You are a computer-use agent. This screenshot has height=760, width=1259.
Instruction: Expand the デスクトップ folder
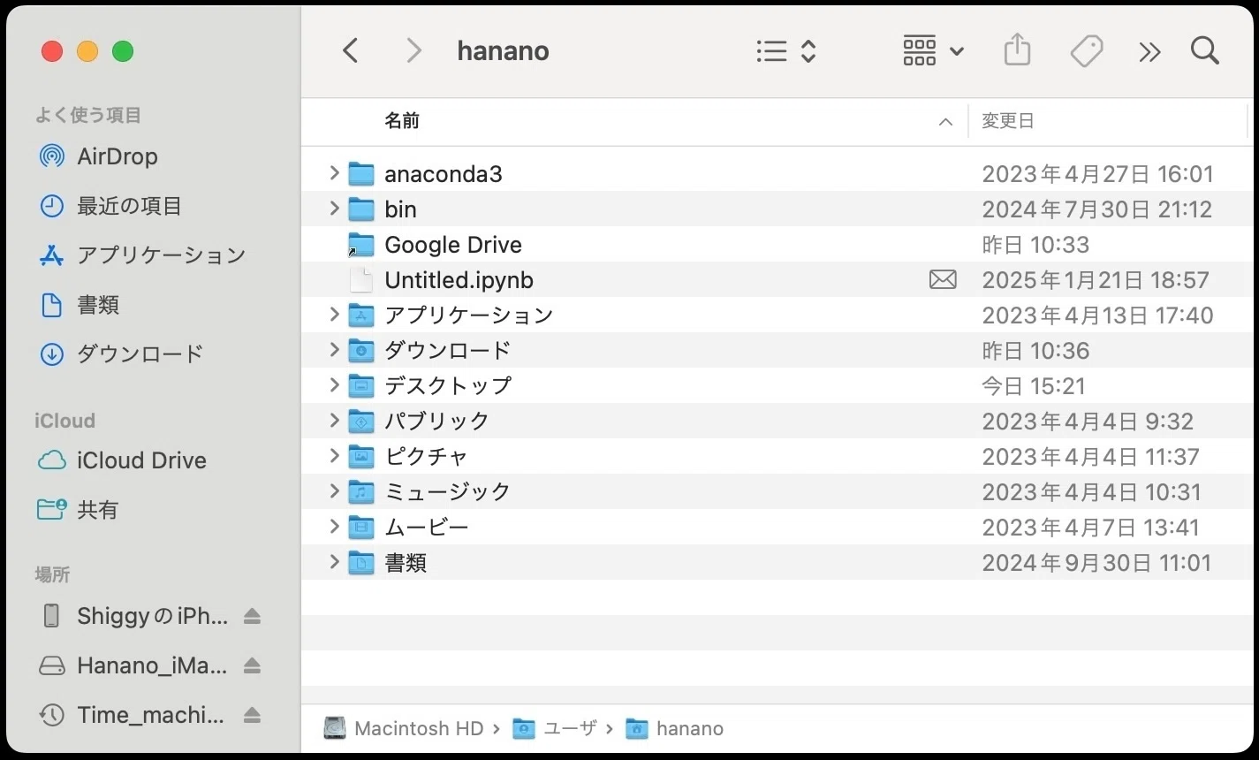[334, 385]
